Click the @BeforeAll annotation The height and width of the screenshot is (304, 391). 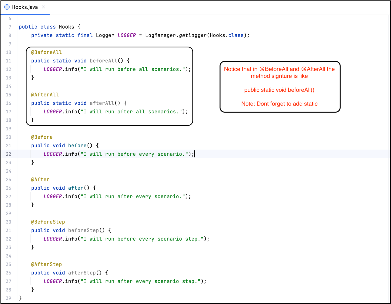(x=47, y=52)
